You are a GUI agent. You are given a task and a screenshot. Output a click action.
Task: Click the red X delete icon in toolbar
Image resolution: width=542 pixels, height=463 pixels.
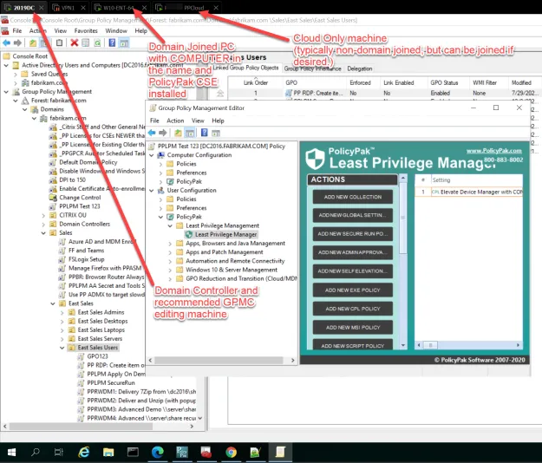[x=74, y=42]
